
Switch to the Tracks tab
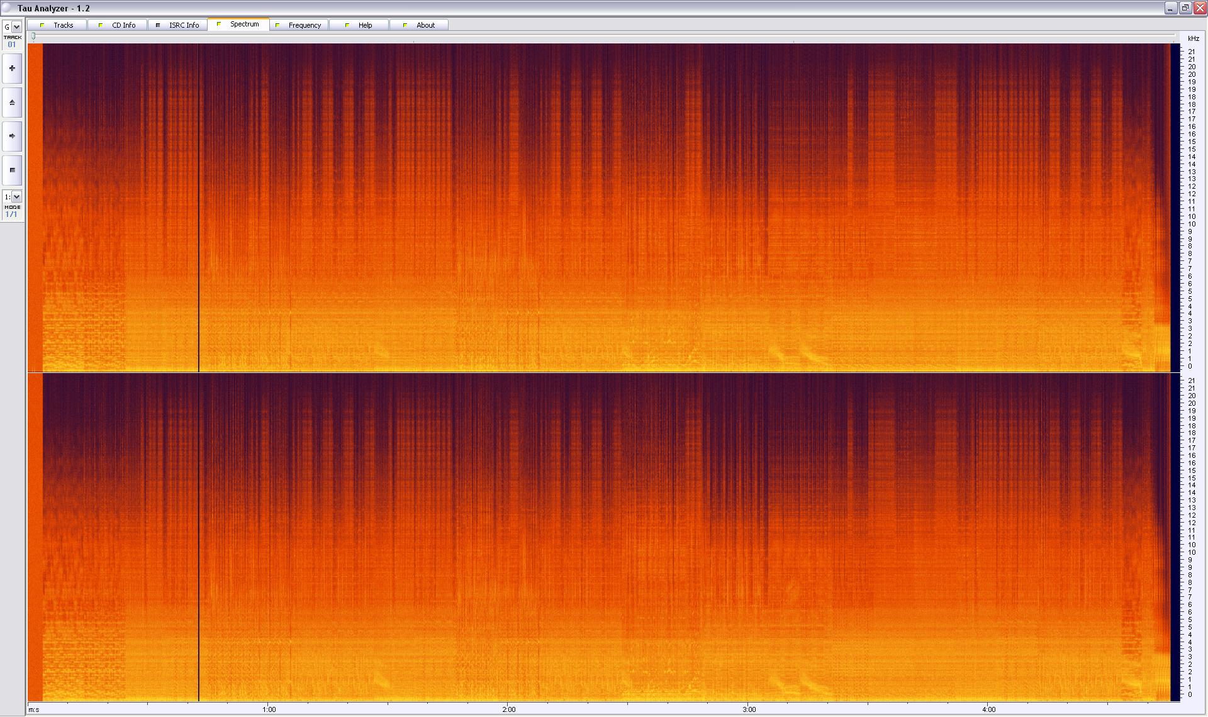pos(57,25)
